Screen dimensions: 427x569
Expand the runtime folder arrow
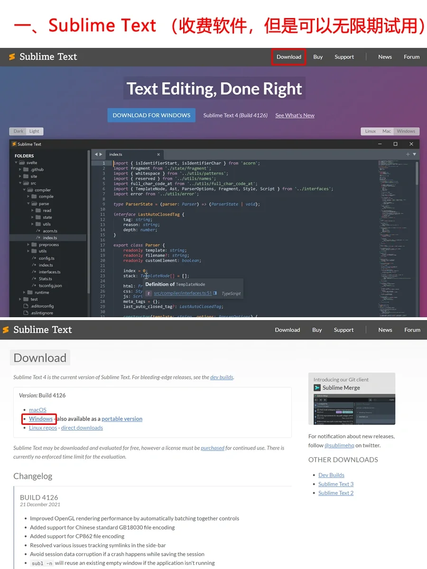pos(24,293)
